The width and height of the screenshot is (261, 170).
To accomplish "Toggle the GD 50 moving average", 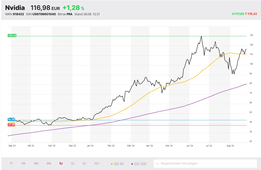I will coord(118,164).
